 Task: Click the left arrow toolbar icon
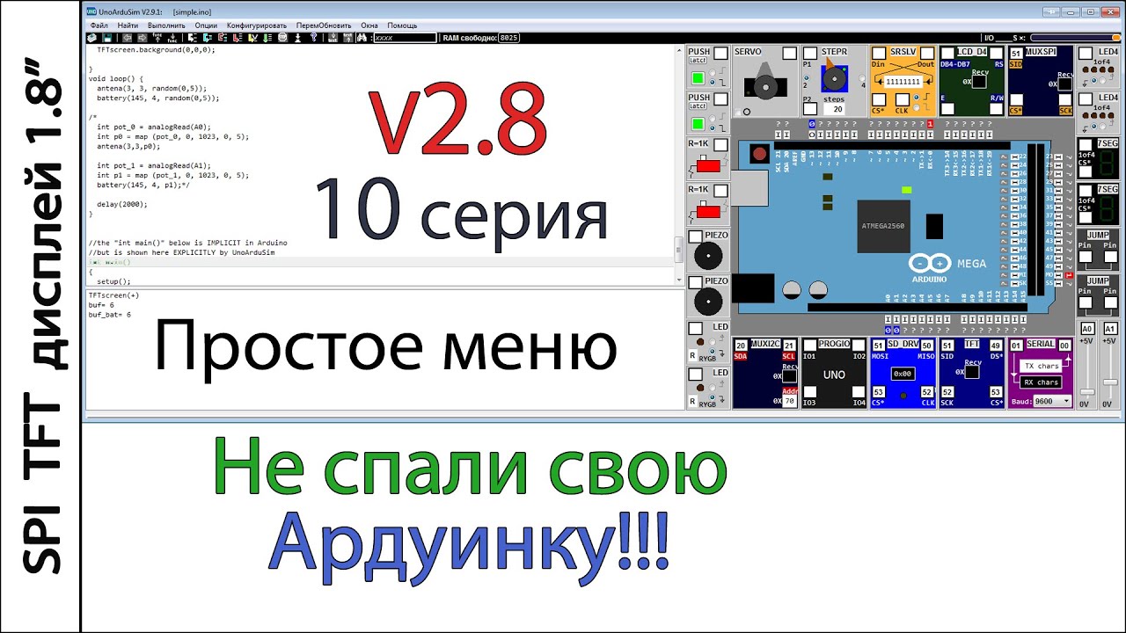pyautogui.click(x=127, y=38)
